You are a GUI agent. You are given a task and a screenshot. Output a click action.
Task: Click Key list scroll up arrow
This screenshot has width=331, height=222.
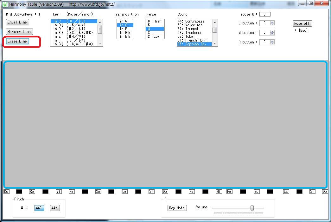click(x=100, y=22)
